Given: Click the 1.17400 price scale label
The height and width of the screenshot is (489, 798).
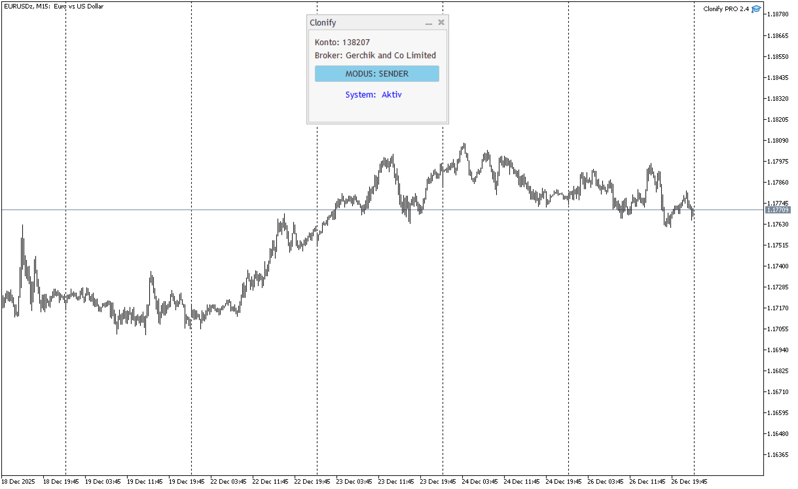Looking at the screenshot, I should [x=778, y=266].
